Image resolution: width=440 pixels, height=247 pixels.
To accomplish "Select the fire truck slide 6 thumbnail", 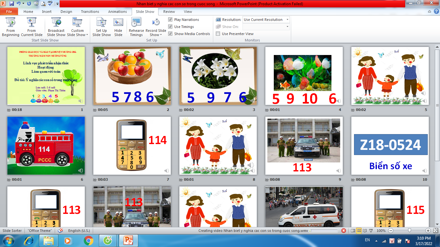I will pyautogui.click(x=46, y=146).
